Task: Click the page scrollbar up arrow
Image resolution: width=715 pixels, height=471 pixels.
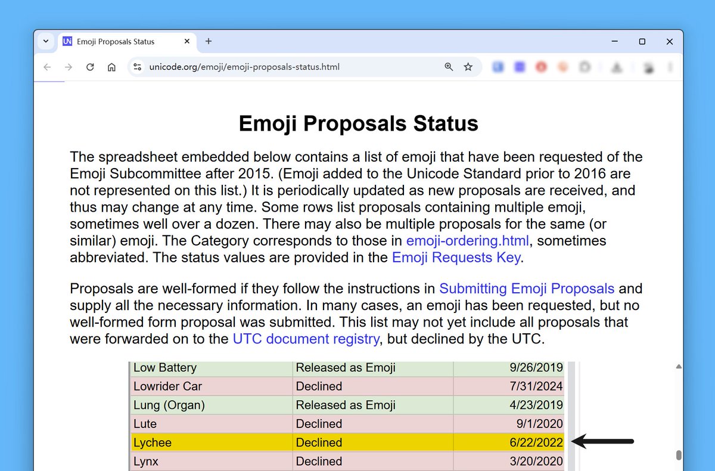Action: 678,367
